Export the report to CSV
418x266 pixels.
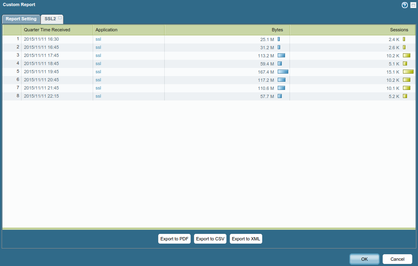click(x=210, y=239)
